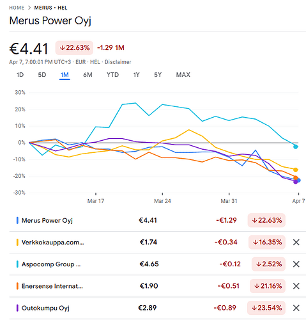The width and height of the screenshot is (306, 320).
Task: Click the breadcrumb chevron after HOME
Action: [x=29, y=8]
